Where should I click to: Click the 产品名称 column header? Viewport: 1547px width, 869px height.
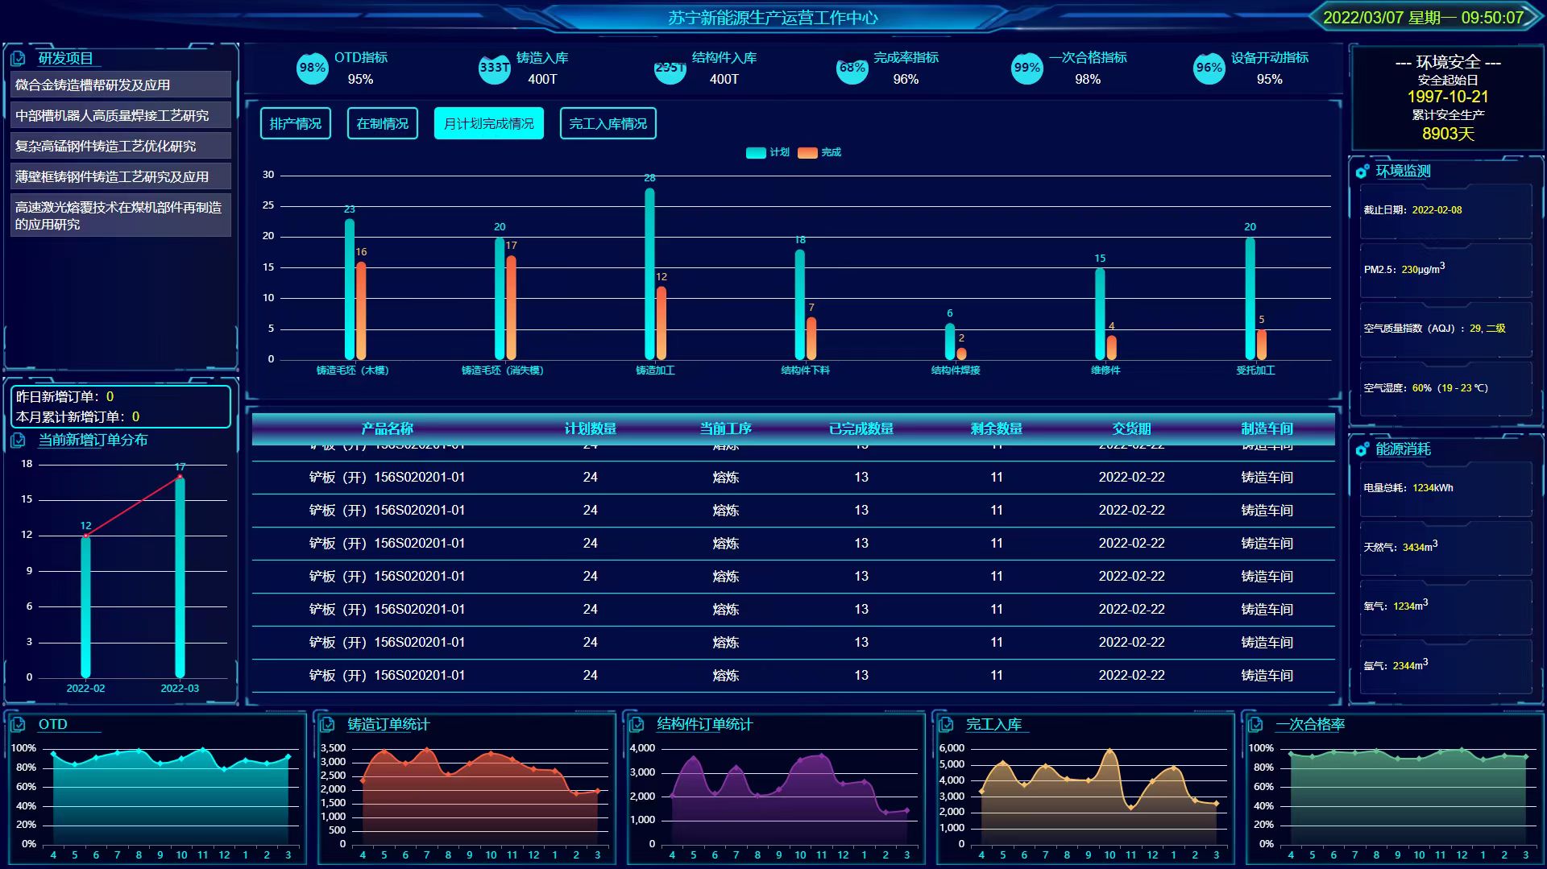click(387, 428)
